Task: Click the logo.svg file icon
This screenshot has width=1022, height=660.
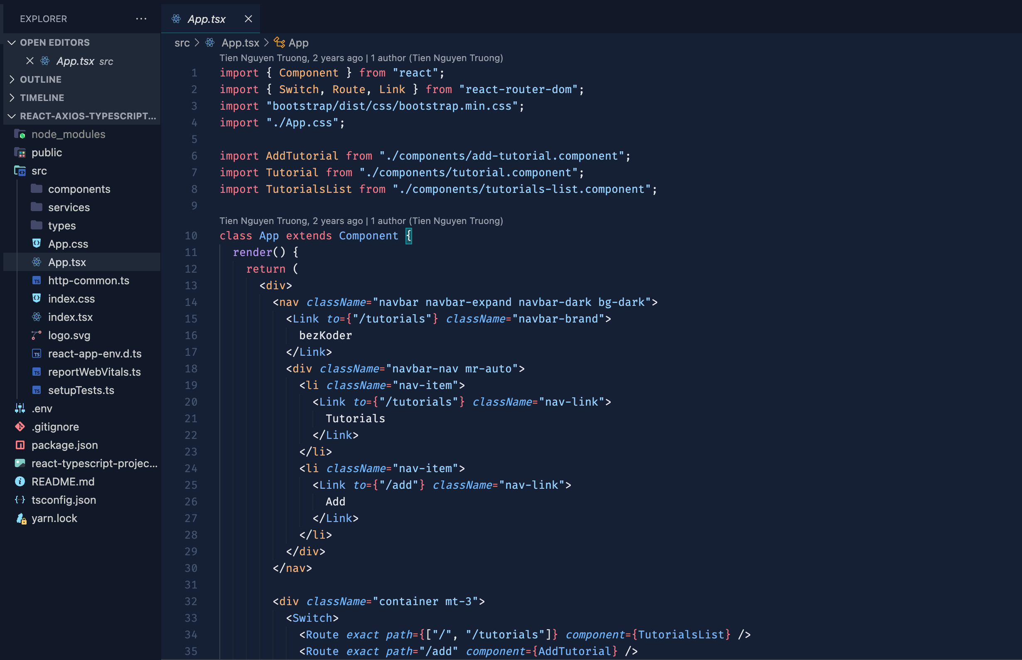Action: click(37, 335)
